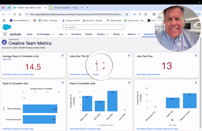
Task: Go to the Home nav tab
Action: [x=29, y=34]
